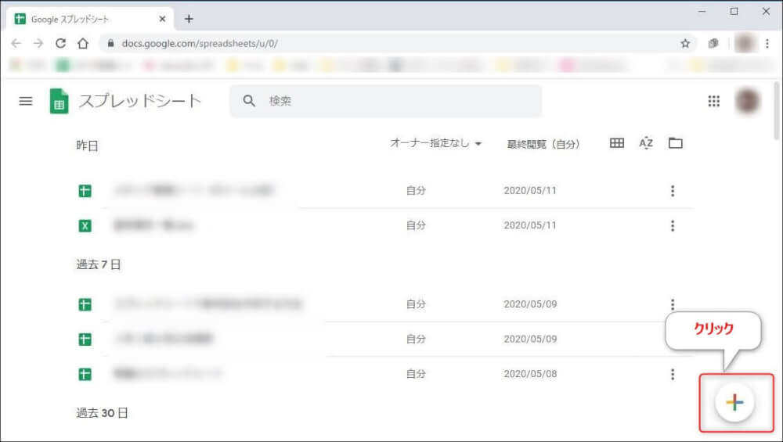Open more options for first 2020/05/11 file
This screenshot has width=783, height=442.
click(x=672, y=191)
